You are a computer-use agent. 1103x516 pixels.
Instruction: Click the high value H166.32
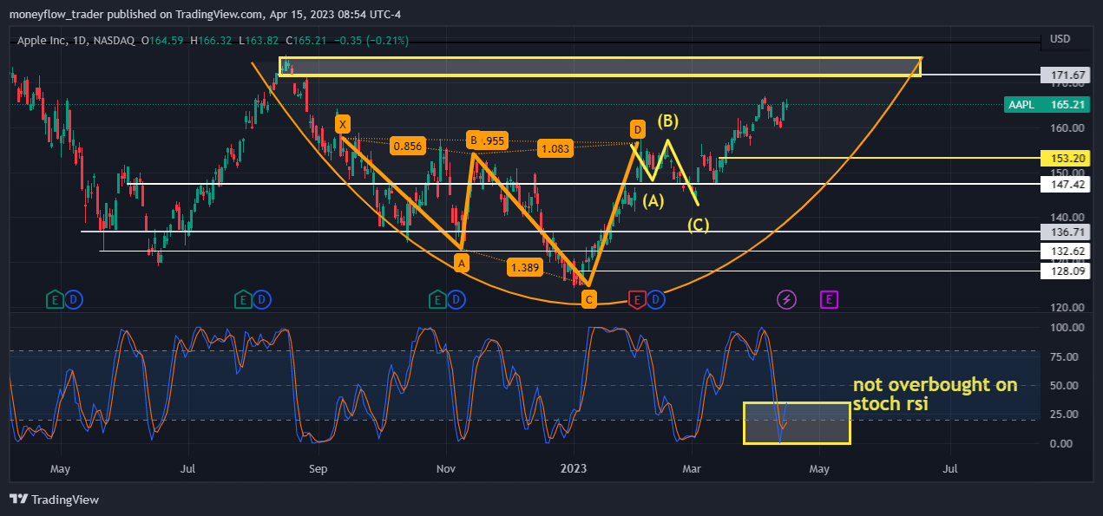point(212,41)
